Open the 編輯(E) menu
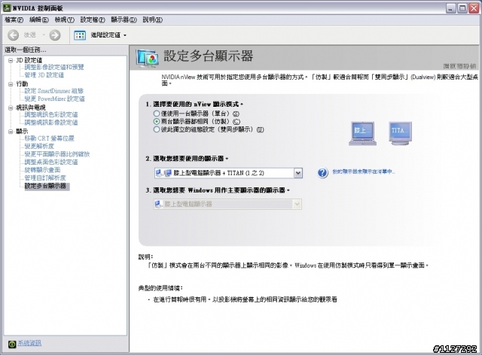The width and height of the screenshot is (482, 355). tap(39, 20)
